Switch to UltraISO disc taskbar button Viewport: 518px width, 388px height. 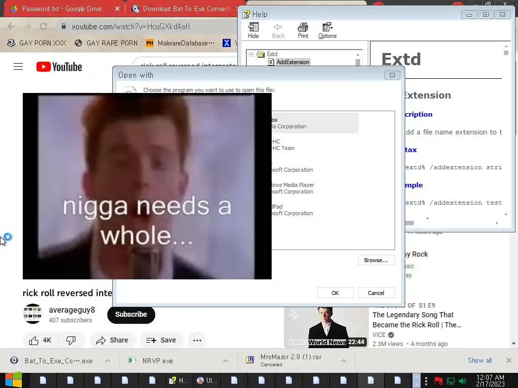tap(207, 380)
